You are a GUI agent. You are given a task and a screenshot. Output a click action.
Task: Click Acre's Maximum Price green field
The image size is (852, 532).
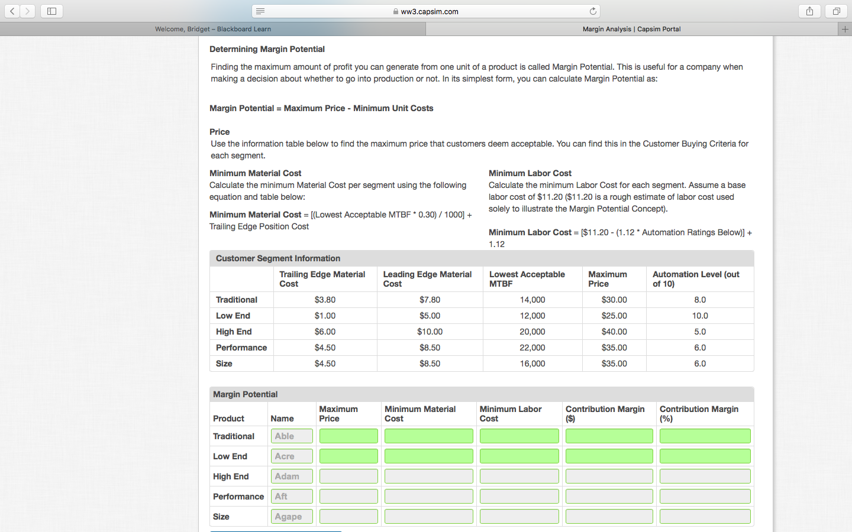pos(348,456)
